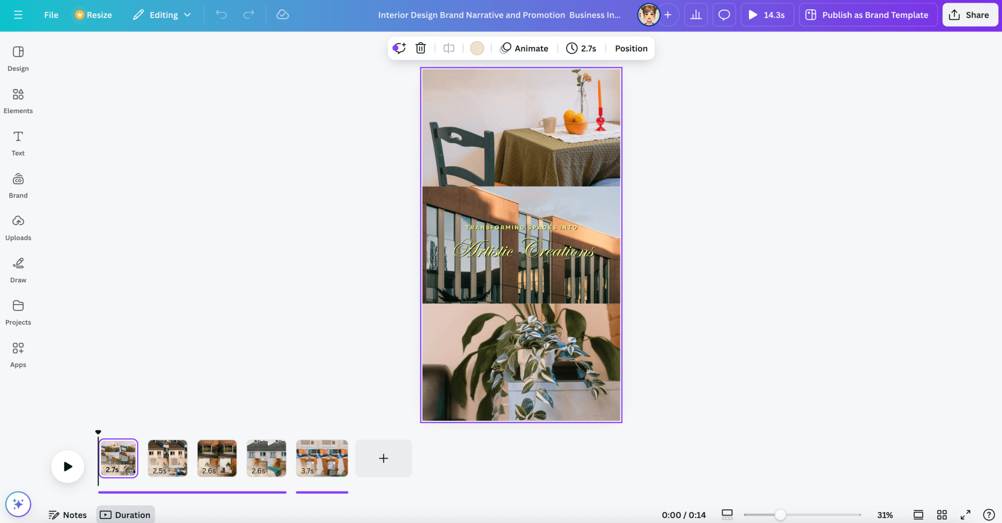Screen dimensions: 1002x523
Task: Add a collaborator with the plus icon
Action: pyautogui.click(x=668, y=15)
